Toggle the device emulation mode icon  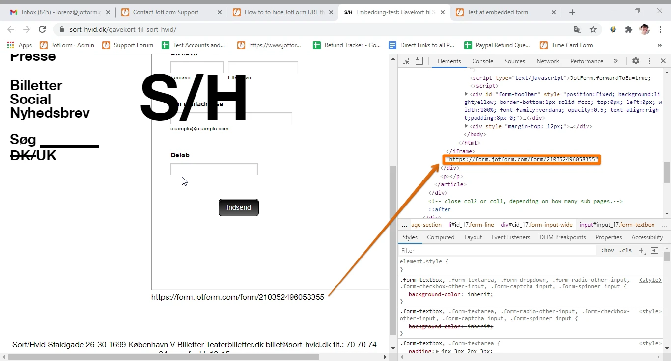419,61
